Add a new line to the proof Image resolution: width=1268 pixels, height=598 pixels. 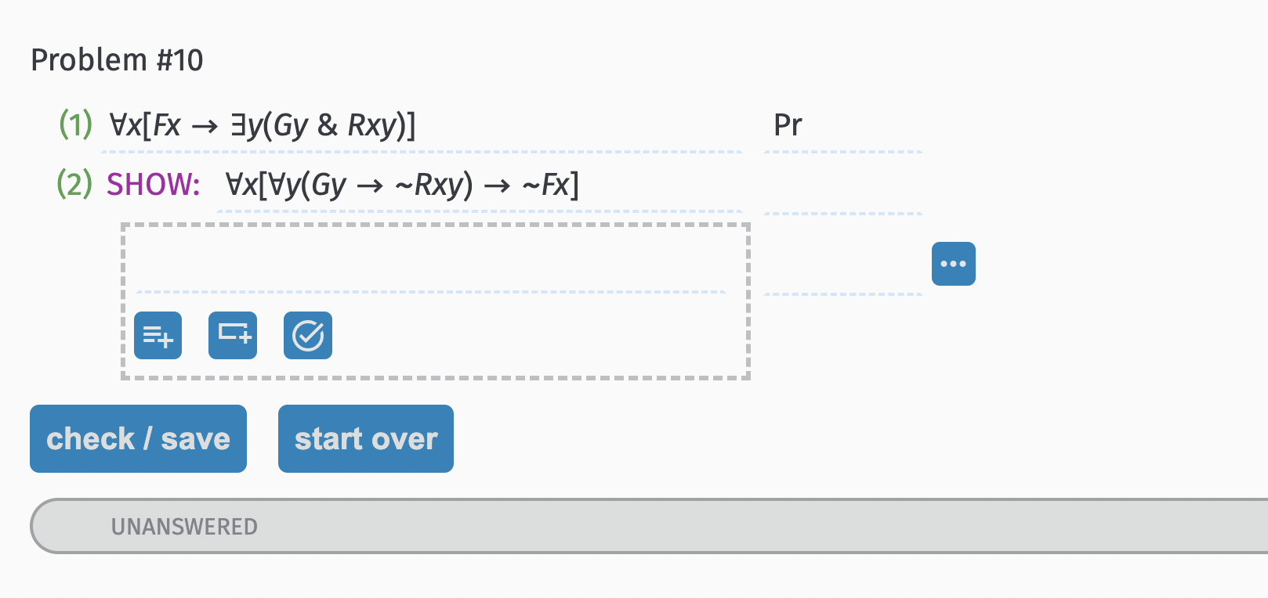158,335
